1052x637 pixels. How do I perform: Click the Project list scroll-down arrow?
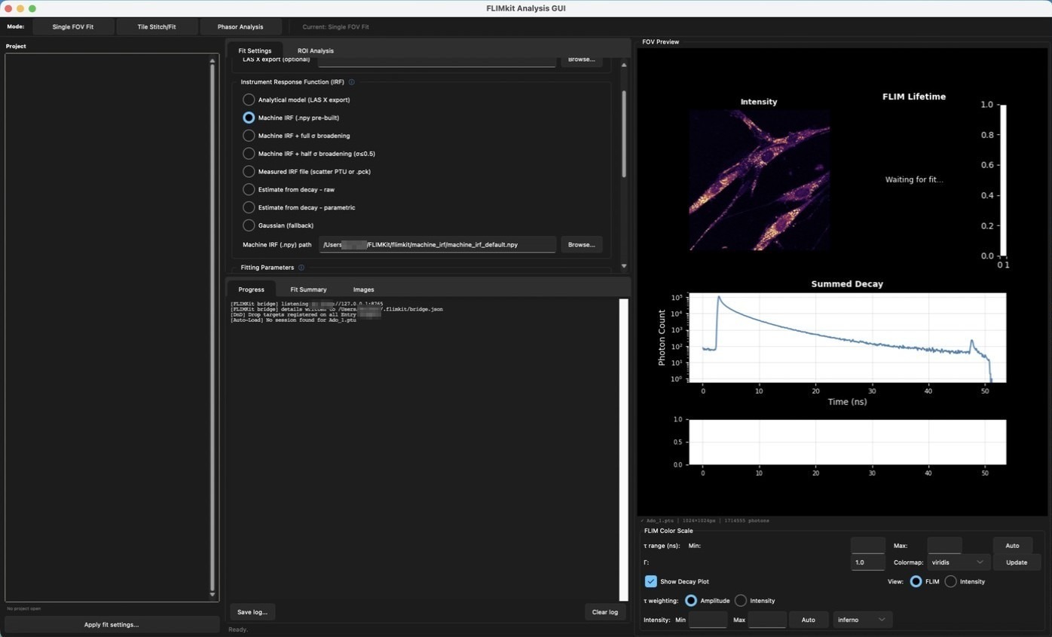tap(212, 595)
